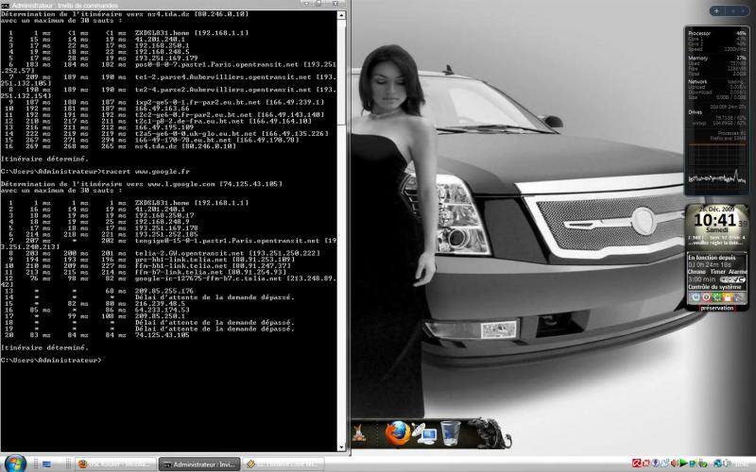Click the Show Desktop quick launch icon
The height and width of the screenshot is (472, 756).
click(44, 464)
